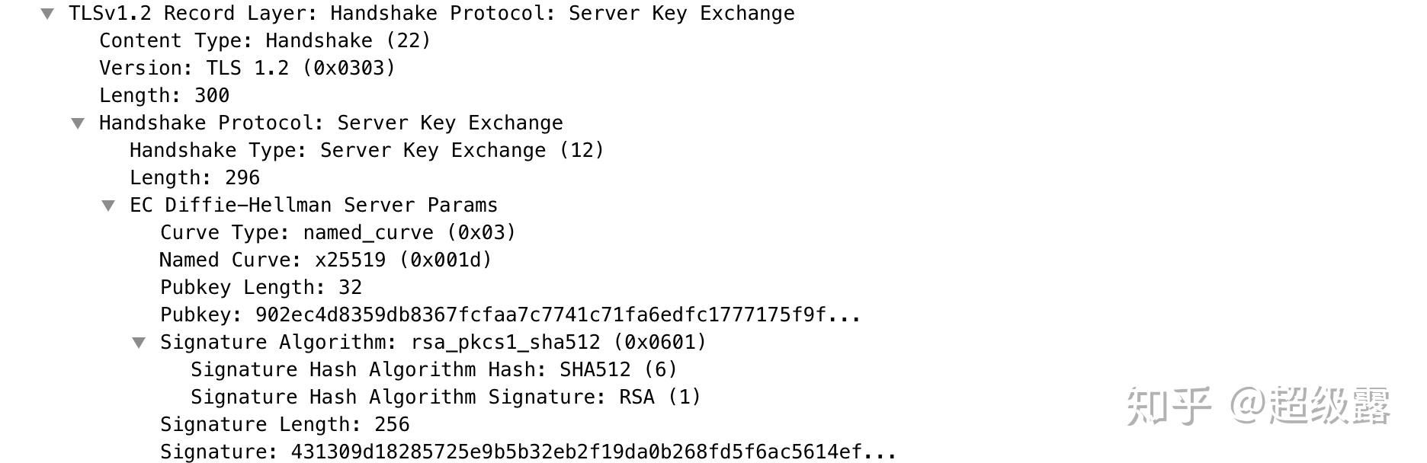Viewport: 1427px width, 463px height.
Task: Select Signature Hash Algorithm Signature: RSA row
Action: (445, 398)
